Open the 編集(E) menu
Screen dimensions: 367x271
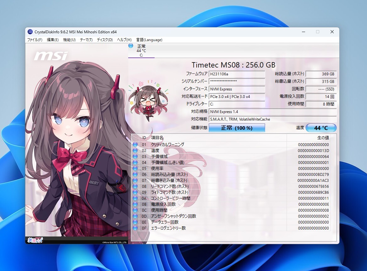[53, 40]
